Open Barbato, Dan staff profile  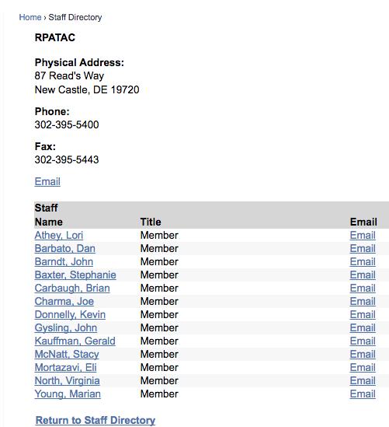65,249
